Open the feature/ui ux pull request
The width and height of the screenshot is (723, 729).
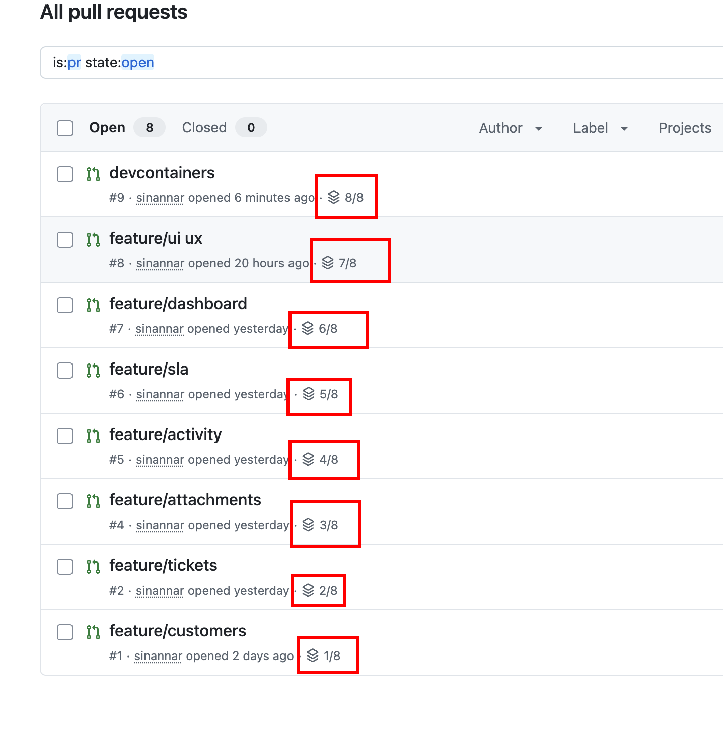156,238
